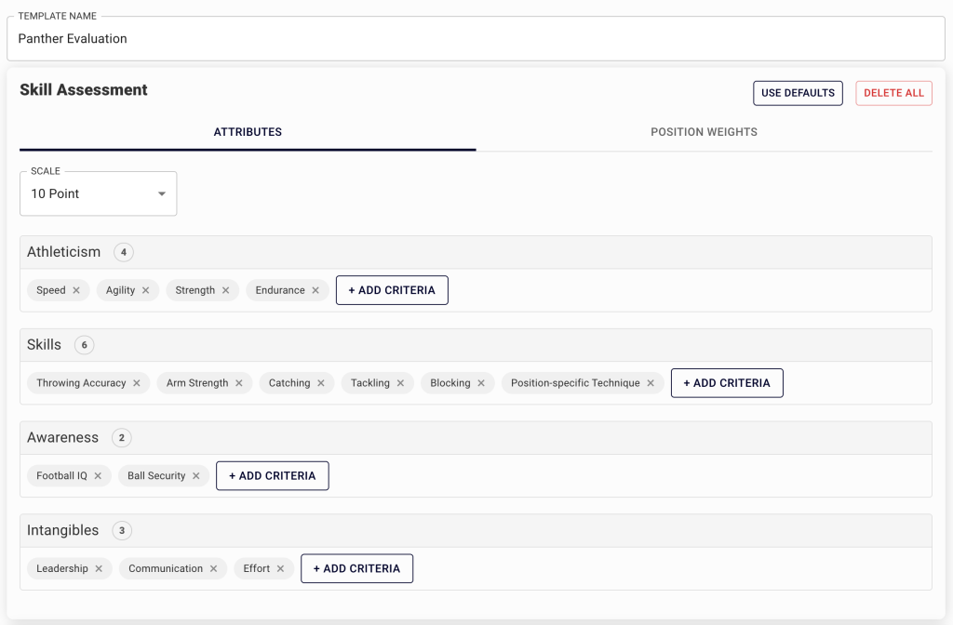Add criteria to the Intangibles category

[x=356, y=568]
